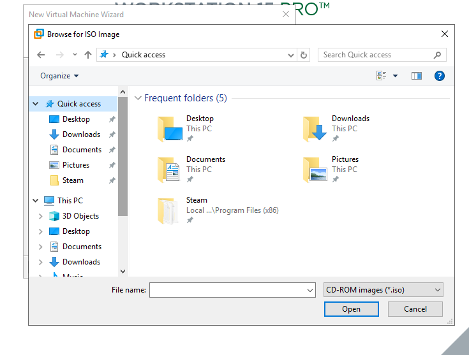
Task: Expand 3D Objects tree node
Action: pos(41,216)
